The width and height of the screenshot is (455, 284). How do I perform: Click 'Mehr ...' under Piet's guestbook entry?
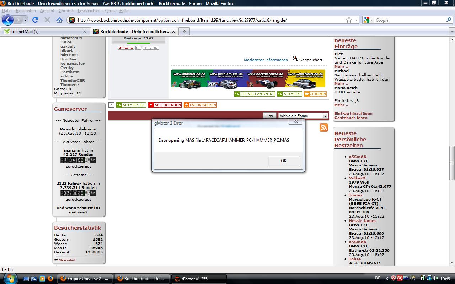[x=342, y=67]
